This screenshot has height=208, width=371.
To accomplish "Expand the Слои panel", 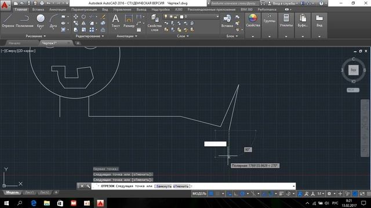I will pyautogui.click(x=183, y=36).
